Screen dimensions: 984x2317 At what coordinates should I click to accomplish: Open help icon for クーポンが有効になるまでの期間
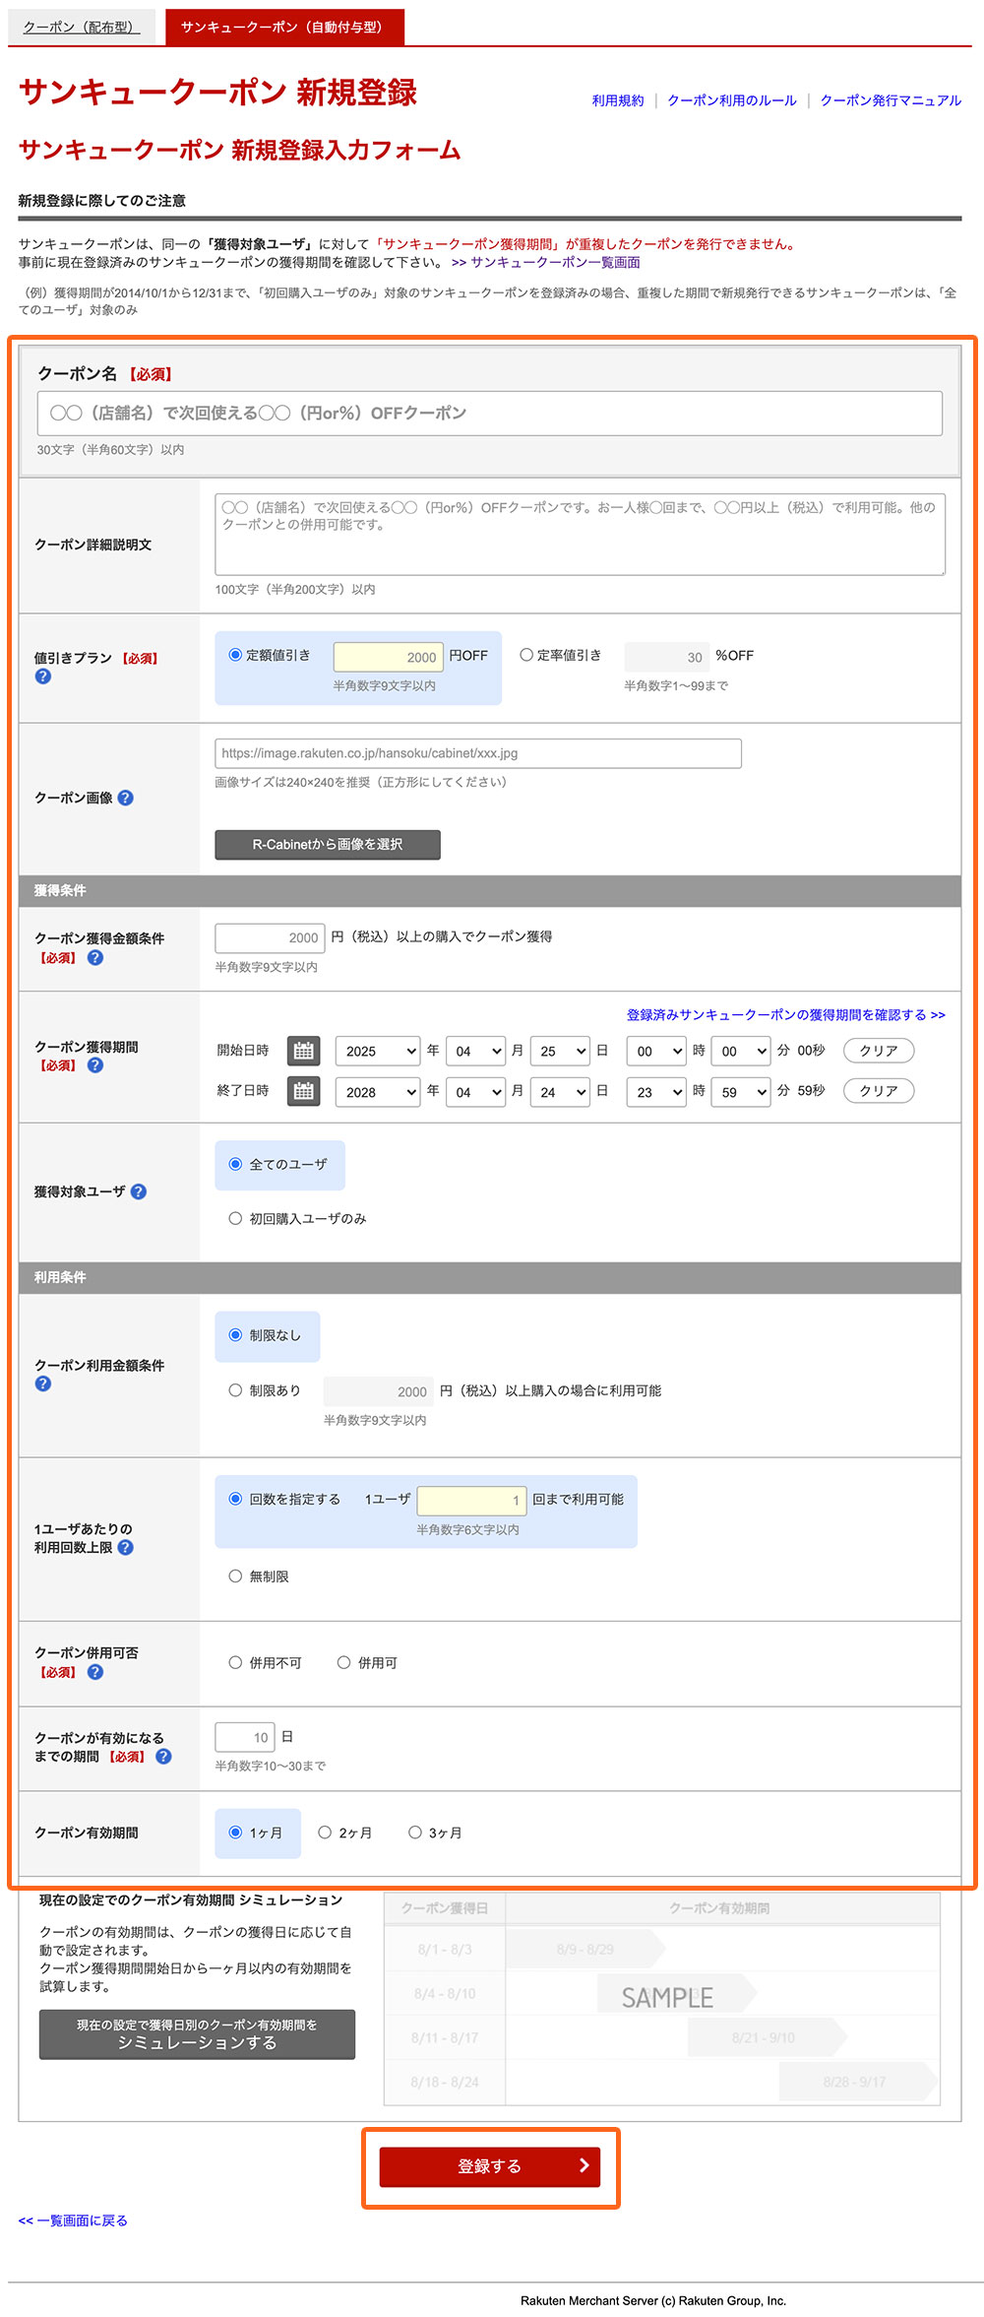[x=163, y=1756]
